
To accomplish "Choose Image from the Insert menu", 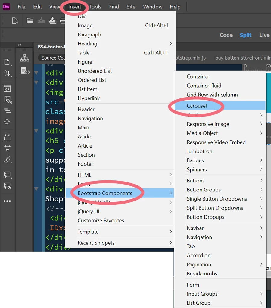I will 120,25.
